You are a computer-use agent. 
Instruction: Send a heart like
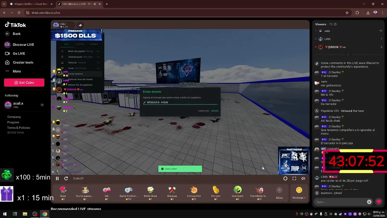click(379, 202)
